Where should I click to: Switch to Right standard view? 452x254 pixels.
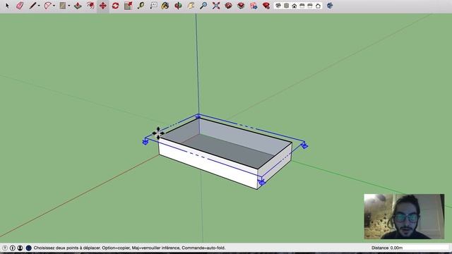(x=302, y=6)
